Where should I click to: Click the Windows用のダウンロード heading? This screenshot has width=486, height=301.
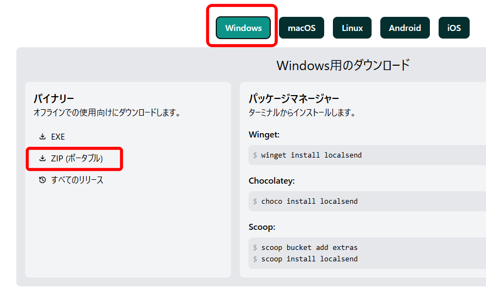pyautogui.click(x=343, y=65)
